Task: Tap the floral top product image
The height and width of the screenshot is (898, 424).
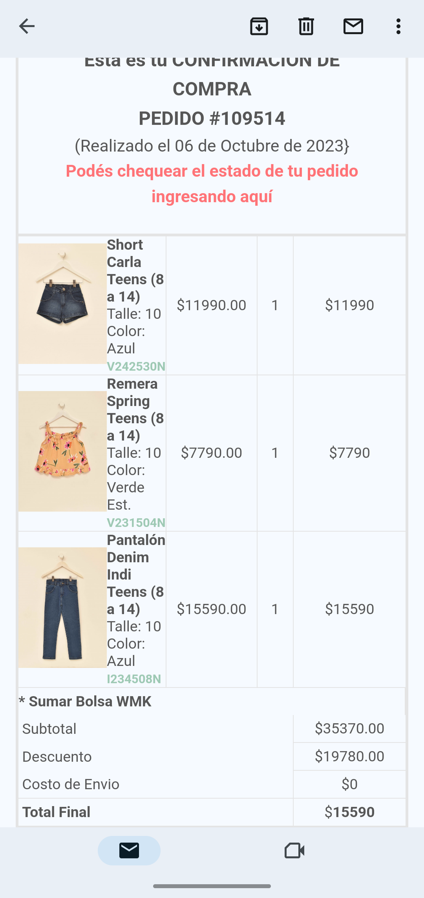Action: [62, 451]
